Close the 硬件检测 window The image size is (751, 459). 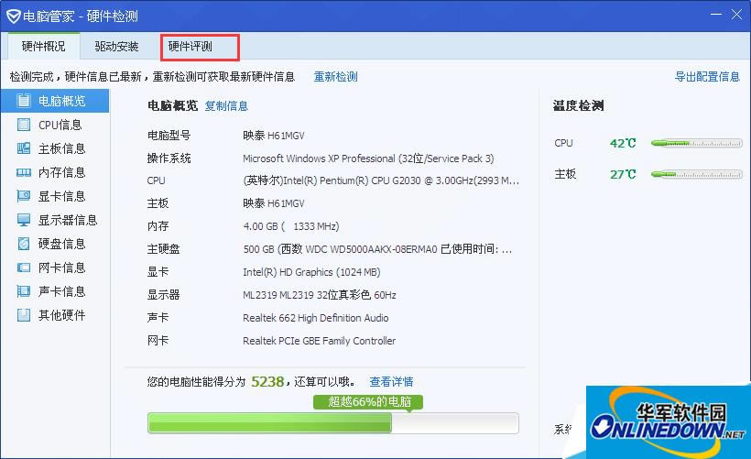736,15
